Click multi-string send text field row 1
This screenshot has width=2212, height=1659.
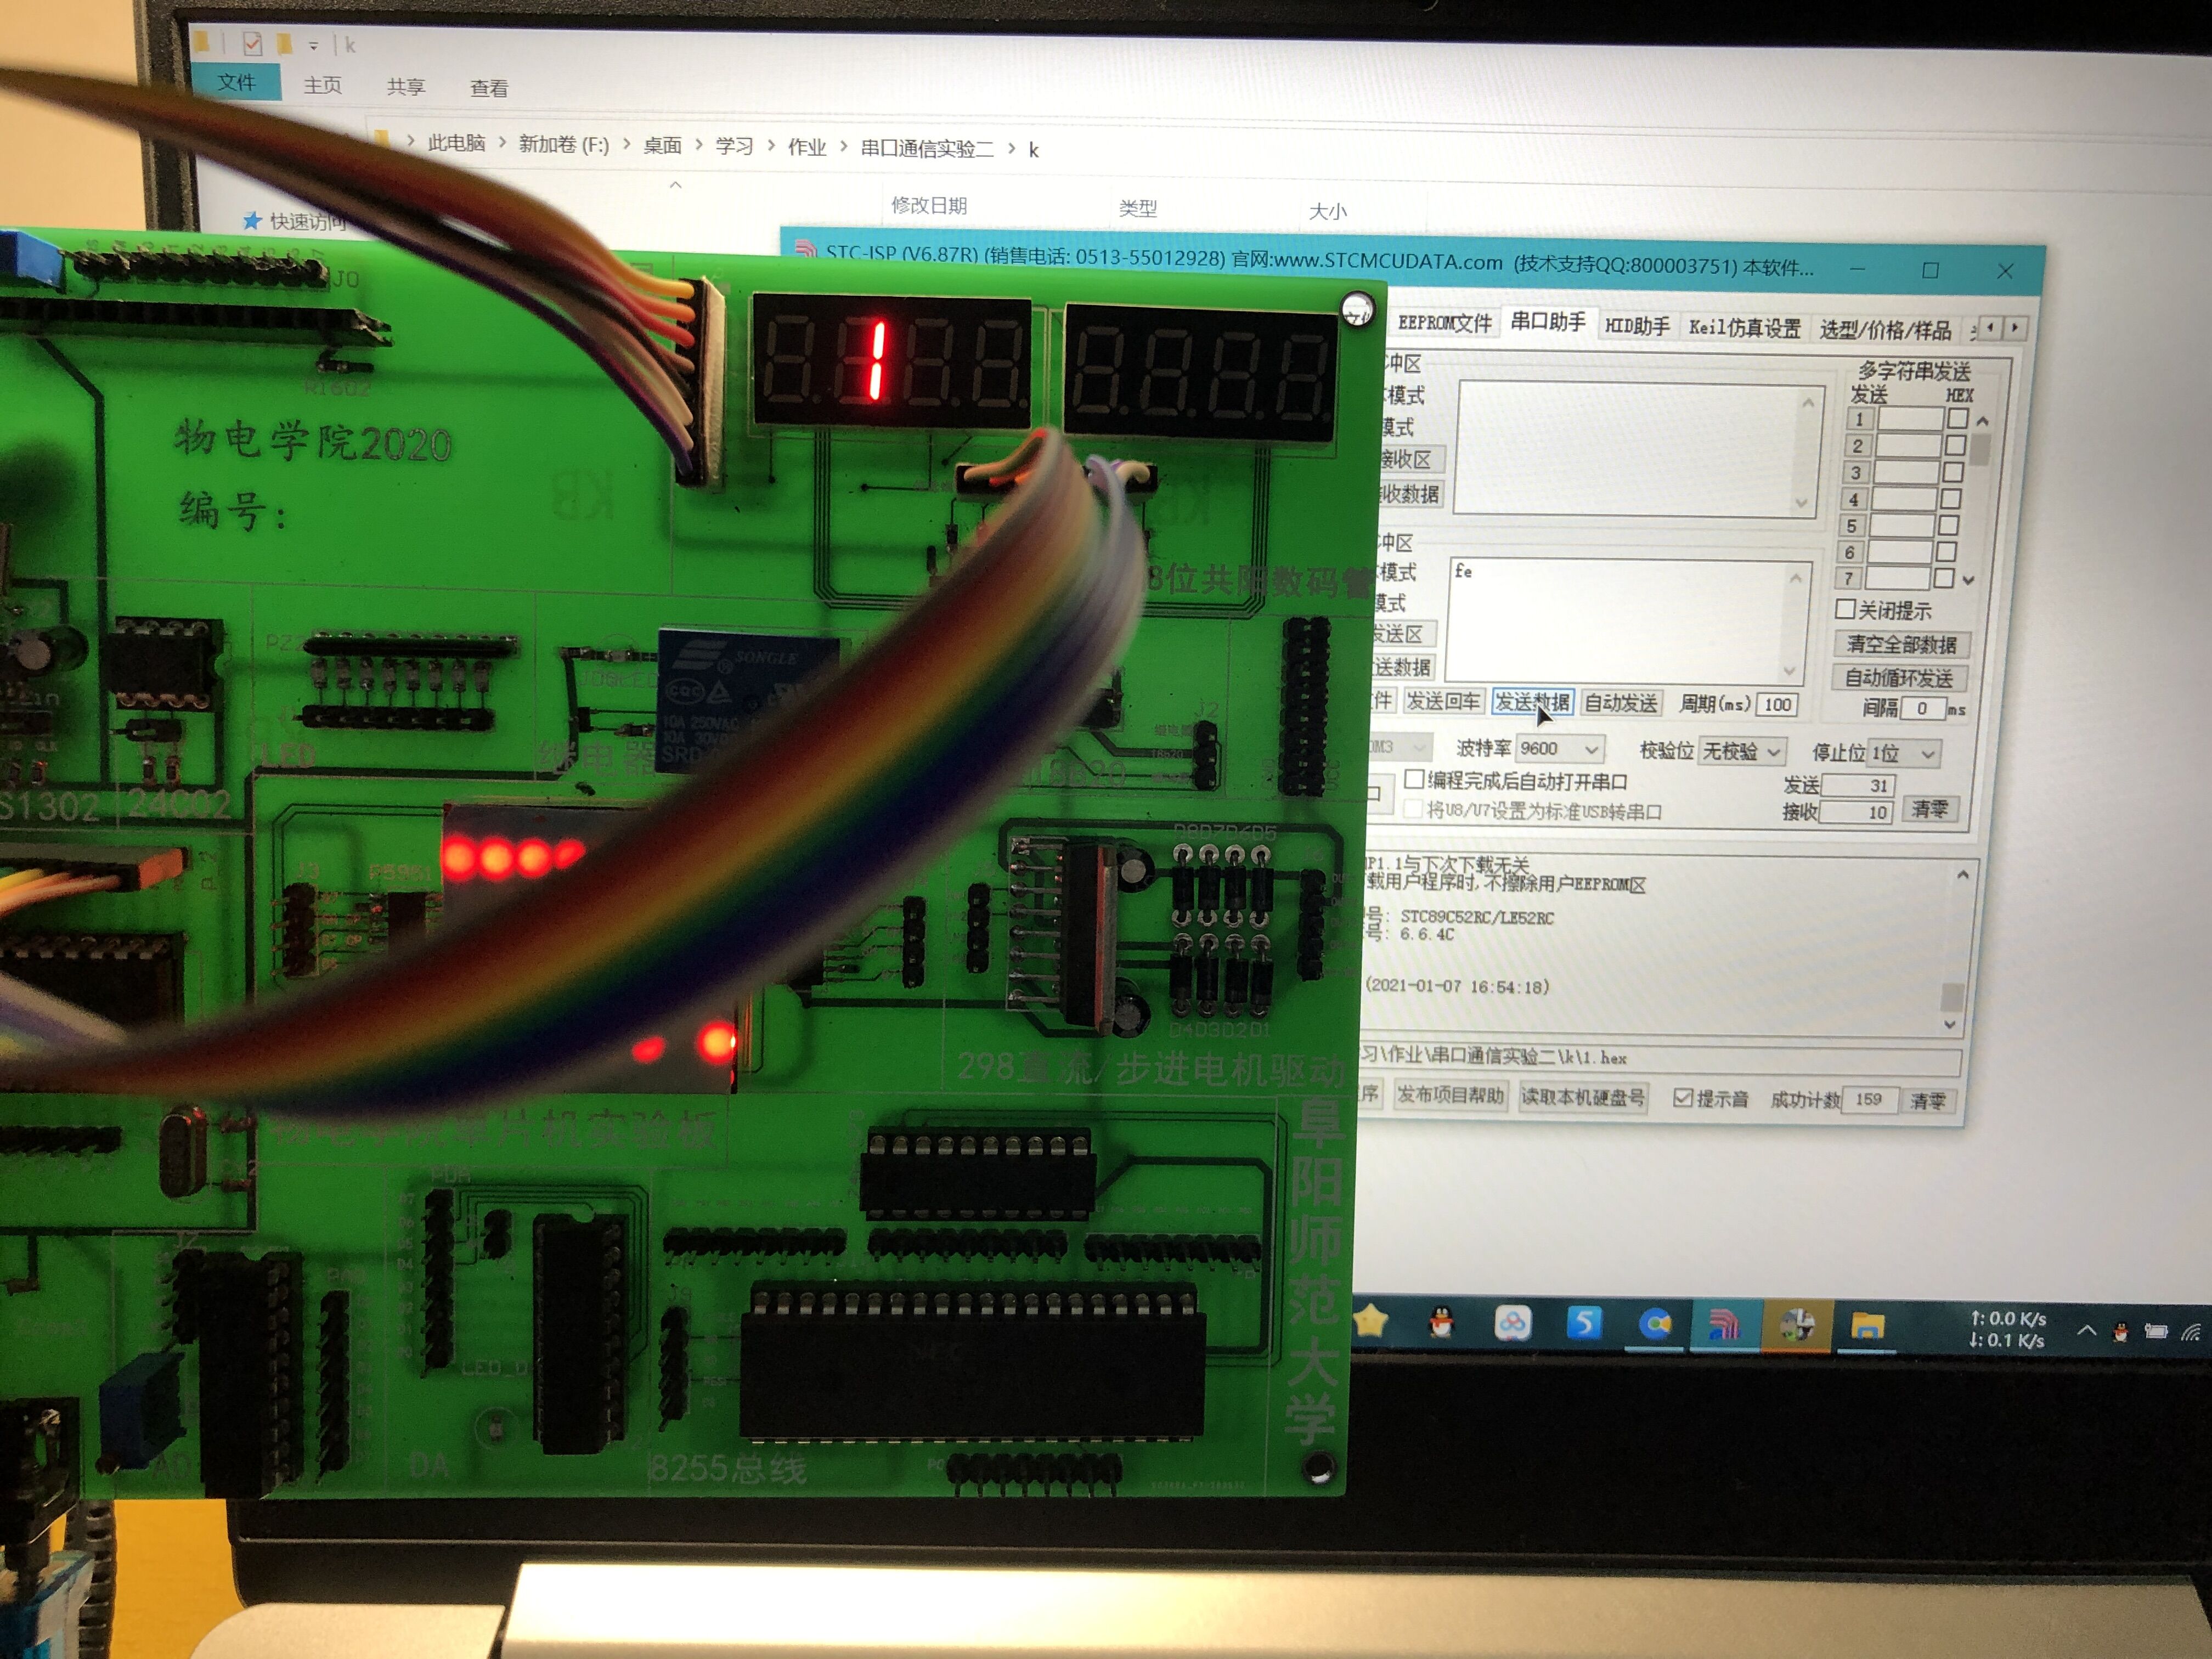1910,419
